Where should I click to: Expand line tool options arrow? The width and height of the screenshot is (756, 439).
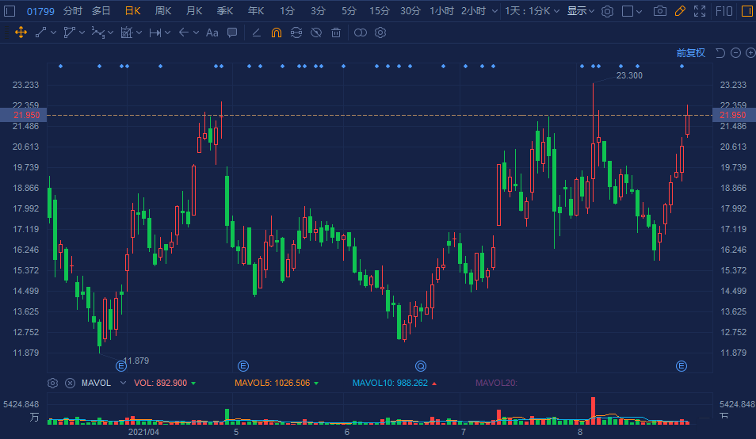(54, 32)
